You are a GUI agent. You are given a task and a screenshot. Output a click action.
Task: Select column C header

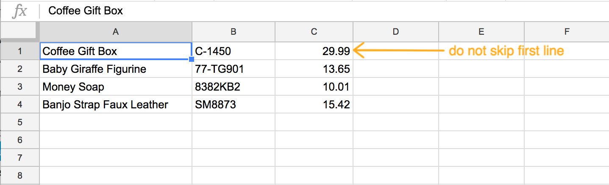314,31
